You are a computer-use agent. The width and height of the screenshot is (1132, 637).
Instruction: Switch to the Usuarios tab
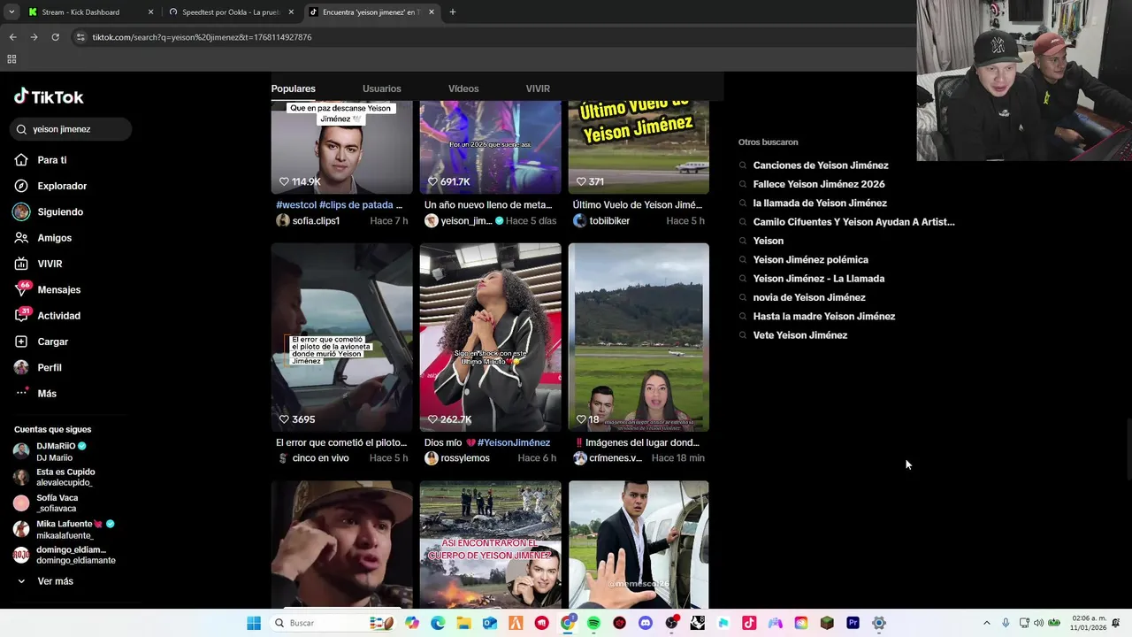[x=381, y=88]
